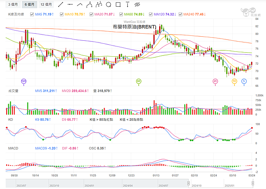This screenshot has height=189, width=266.
Task: Select the ABC three-point pattern tool
Action: pos(89,4)
